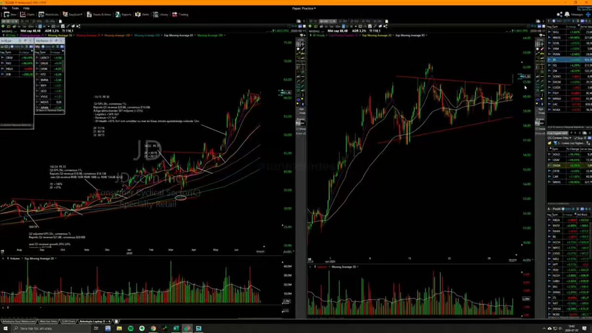Open Excel from the taskbar
This screenshot has height=333, width=592.
[x=176, y=329]
